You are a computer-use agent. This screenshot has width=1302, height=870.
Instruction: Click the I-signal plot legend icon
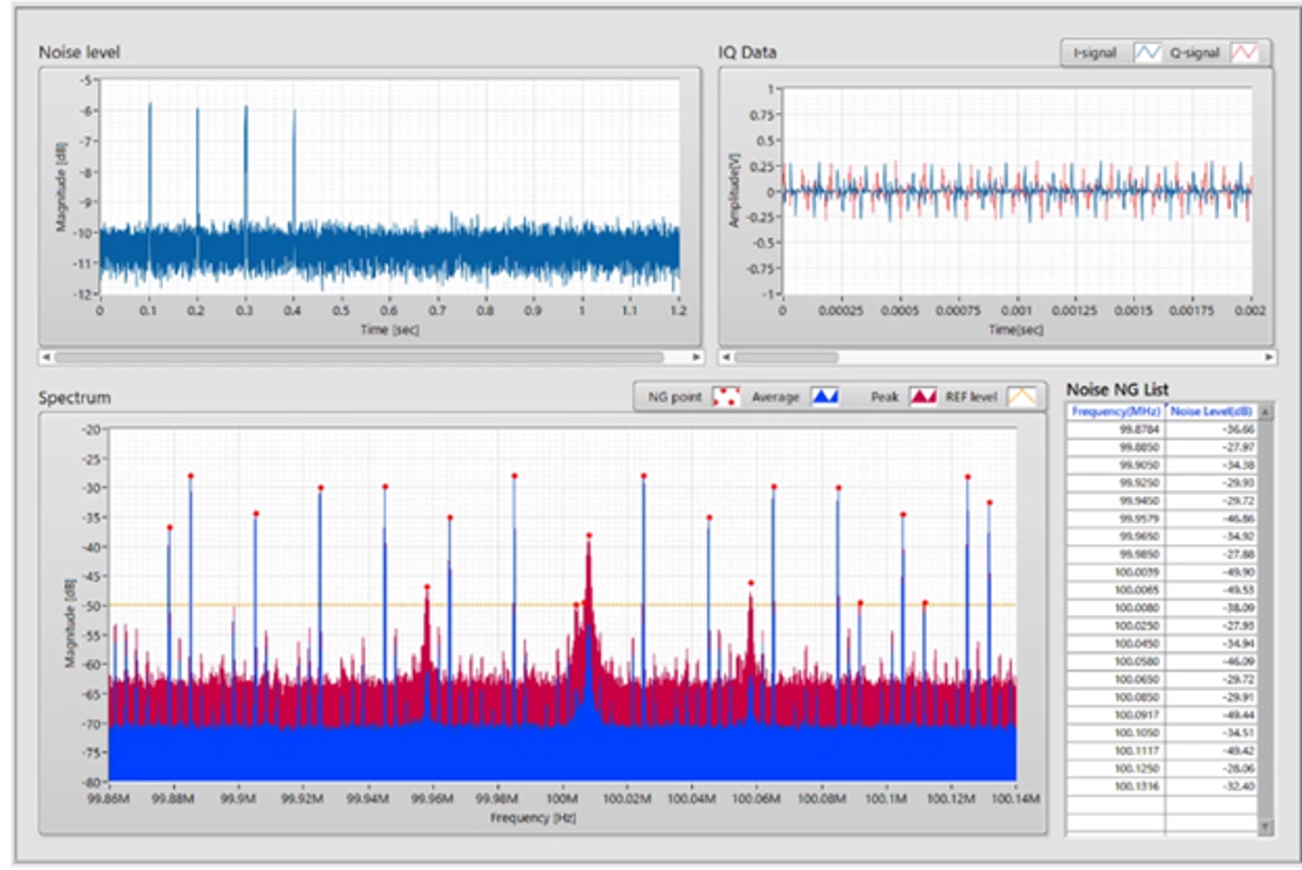point(1147,53)
